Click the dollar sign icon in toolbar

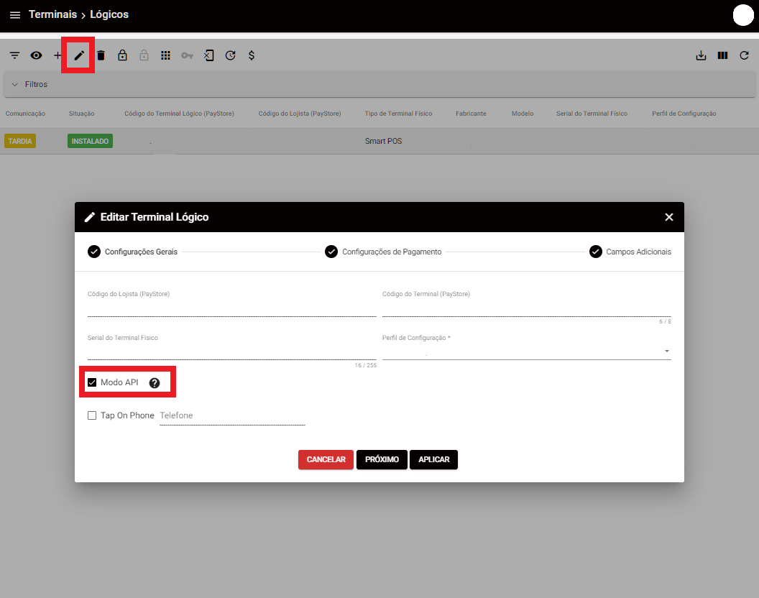252,55
